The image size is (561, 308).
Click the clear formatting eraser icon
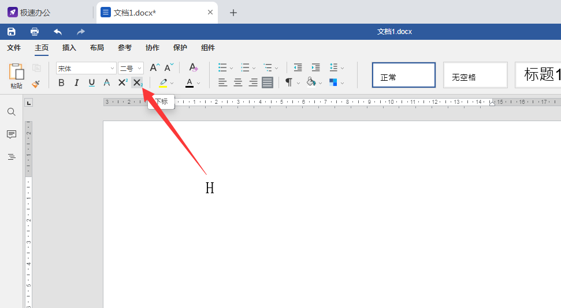tap(194, 67)
